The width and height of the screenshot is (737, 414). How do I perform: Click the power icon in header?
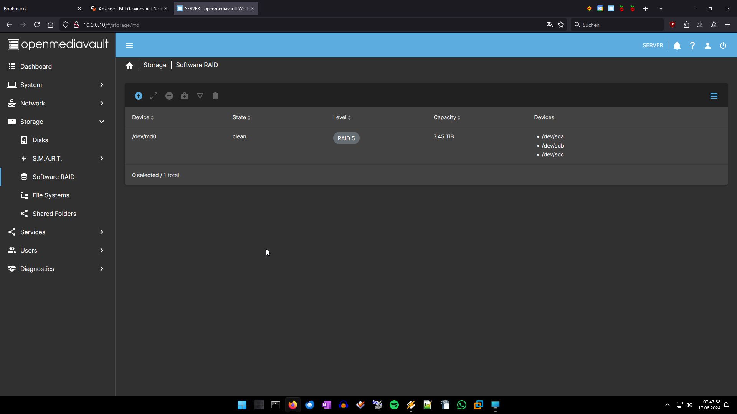point(723,46)
